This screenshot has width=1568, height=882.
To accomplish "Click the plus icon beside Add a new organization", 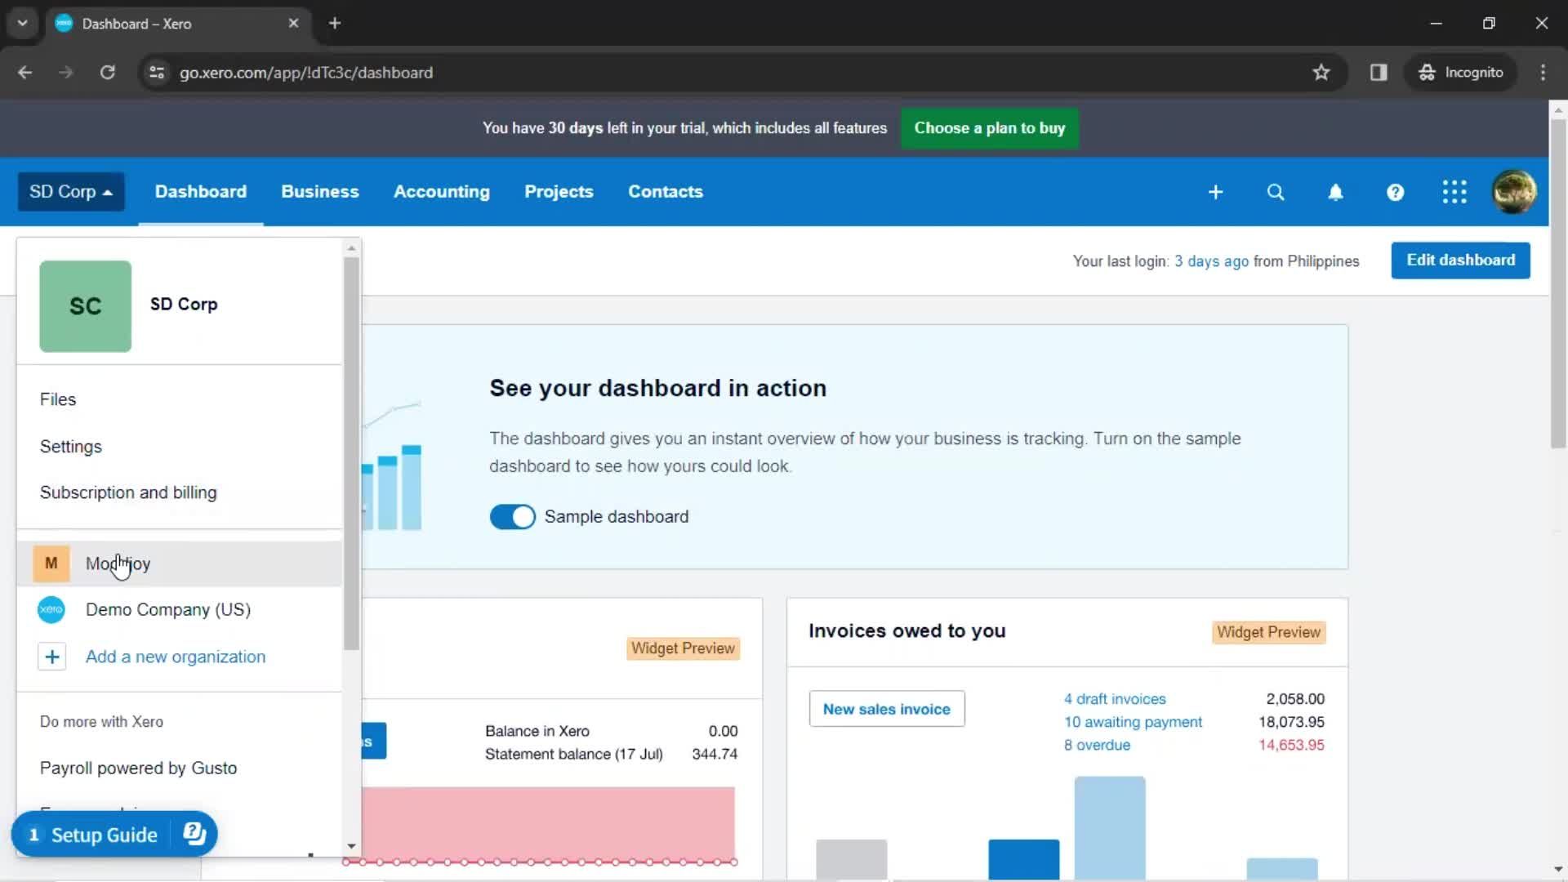I will (51, 657).
